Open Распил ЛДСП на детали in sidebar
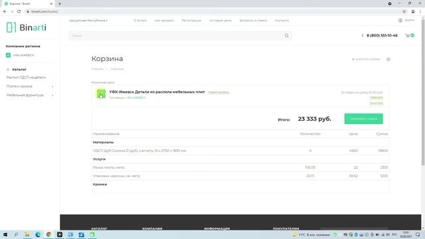This screenshot has height=239, width=425. click(x=26, y=78)
